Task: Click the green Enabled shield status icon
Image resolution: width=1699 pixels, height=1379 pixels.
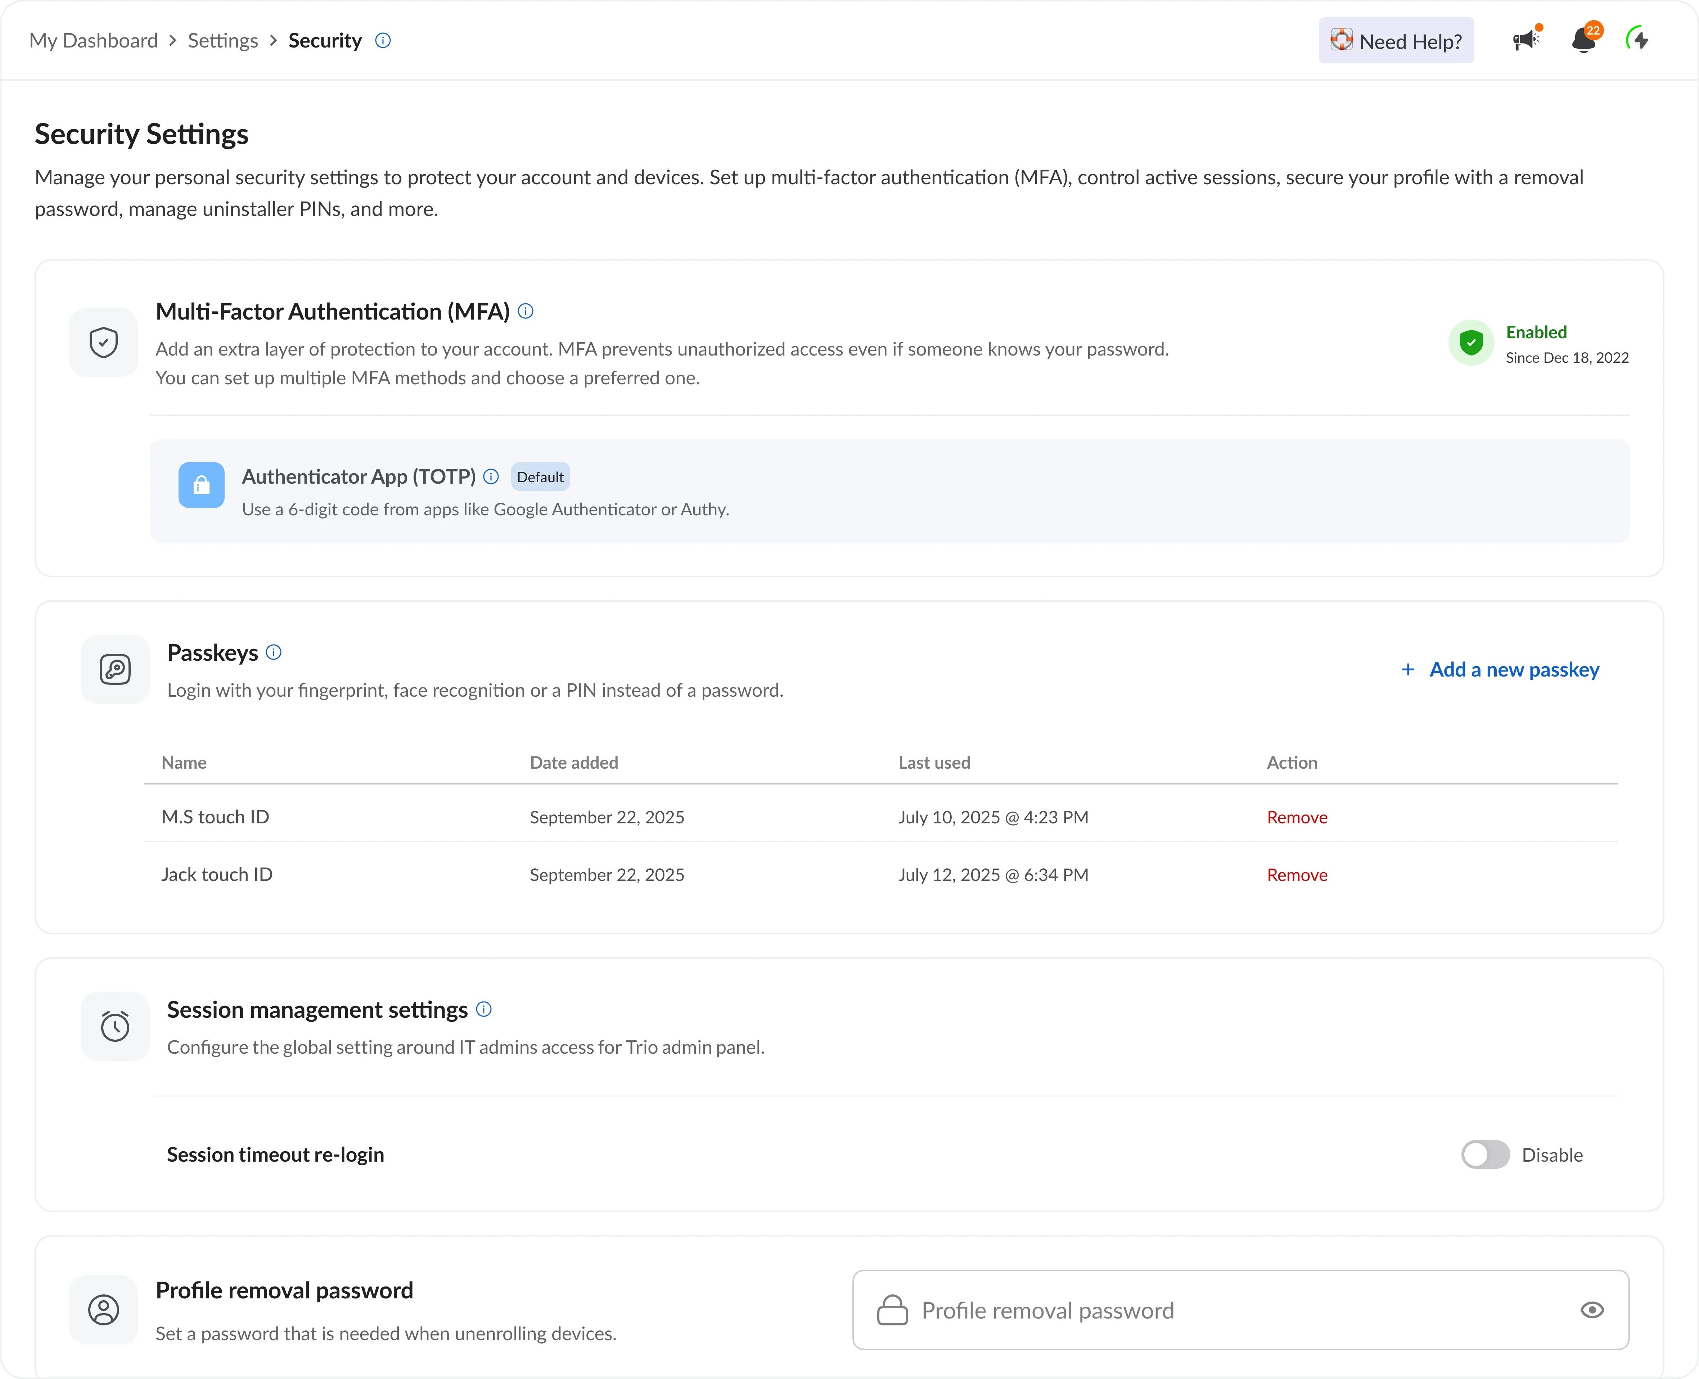Action: pyautogui.click(x=1470, y=343)
